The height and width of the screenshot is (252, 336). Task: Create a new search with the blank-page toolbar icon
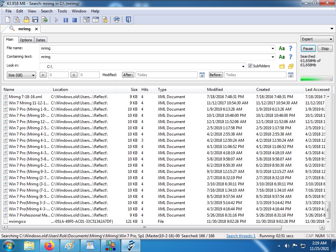(8, 20)
